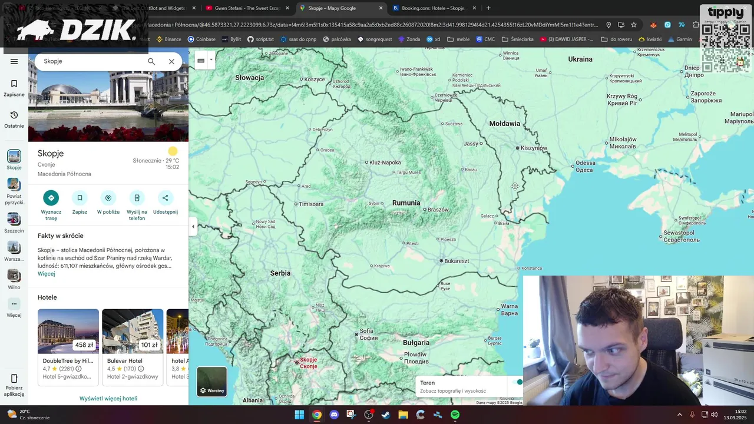
Task: Open File Explorer from taskbar
Action: 403,415
